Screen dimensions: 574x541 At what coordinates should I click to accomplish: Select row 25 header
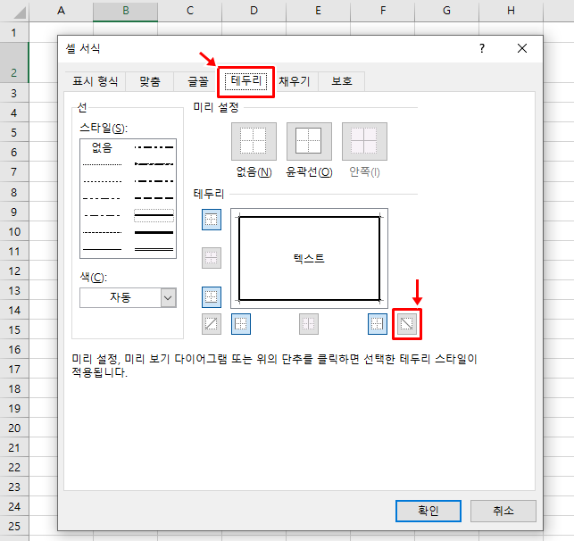pos(14,526)
